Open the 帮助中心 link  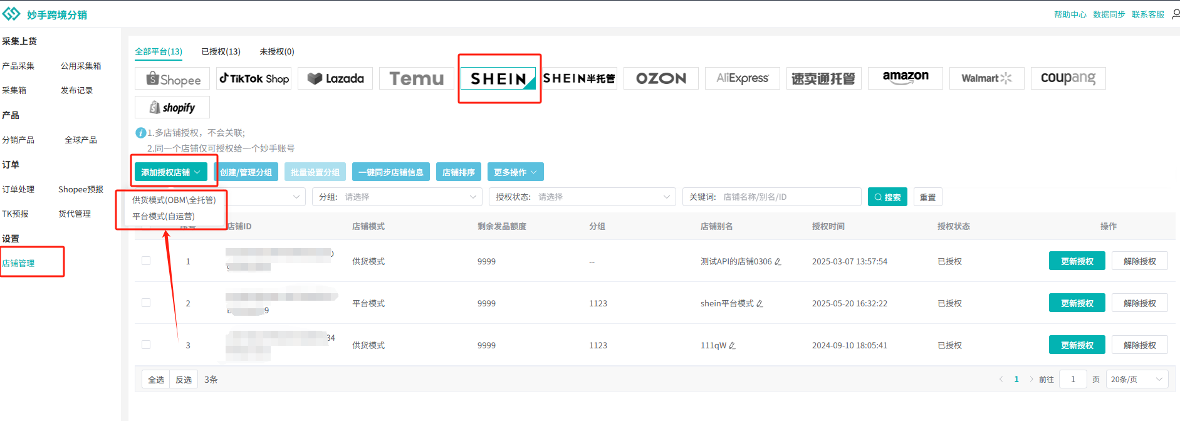tap(1070, 14)
